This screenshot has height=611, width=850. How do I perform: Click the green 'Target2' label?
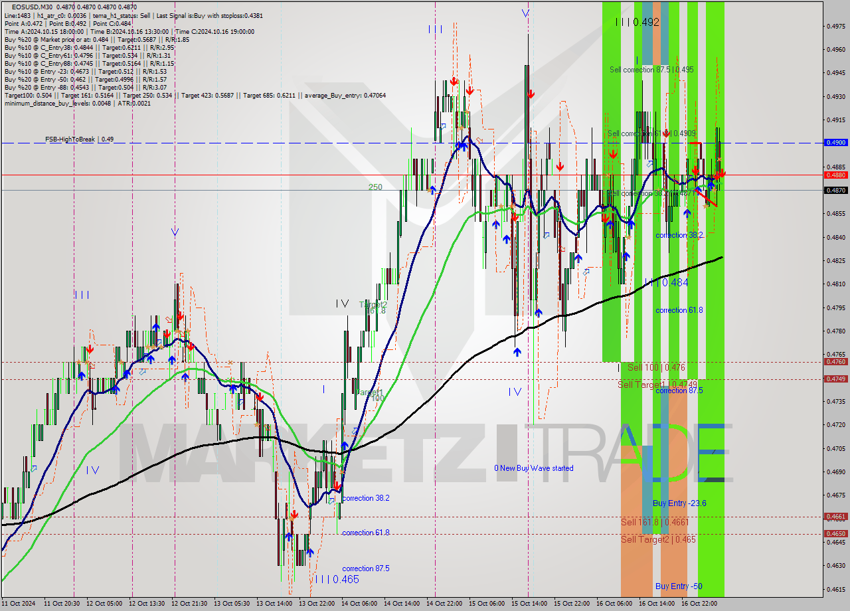point(373,304)
